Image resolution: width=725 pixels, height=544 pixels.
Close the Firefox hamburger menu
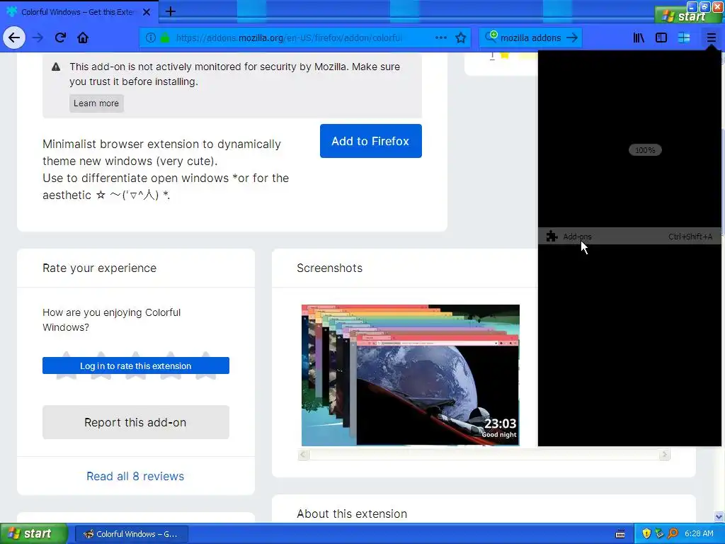click(711, 38)
